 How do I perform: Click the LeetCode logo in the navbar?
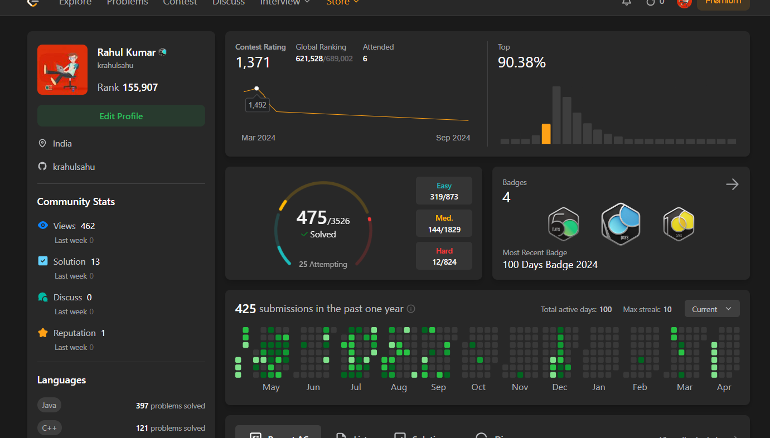click(x=33, y=2)
